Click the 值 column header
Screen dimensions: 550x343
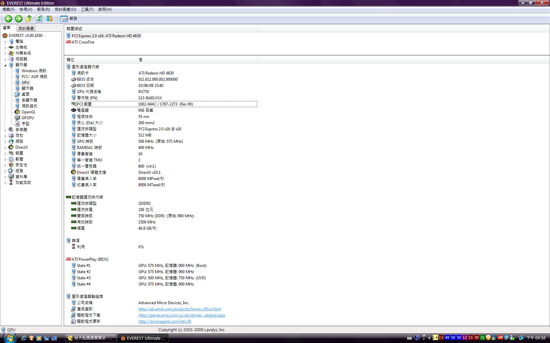tap(197, 59)
